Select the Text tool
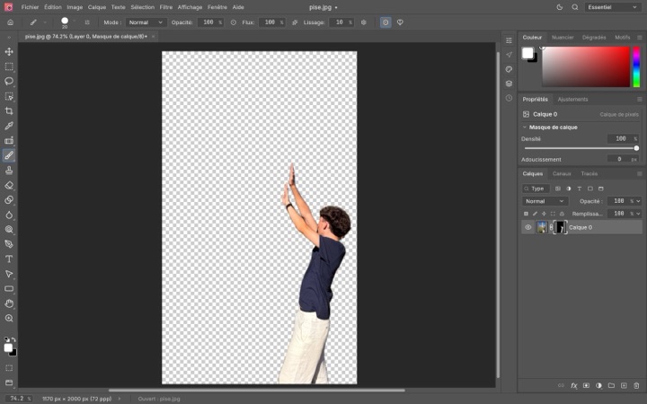This screenshot has height=404, width=647. (9, 259)
